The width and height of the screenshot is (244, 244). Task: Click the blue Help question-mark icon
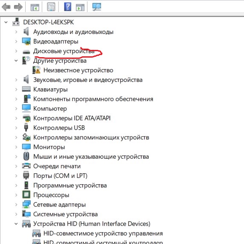click(68, 7)
